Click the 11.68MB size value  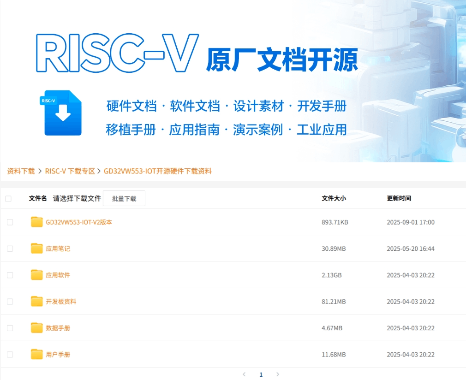pyautogui.click(x=334, y=355)
